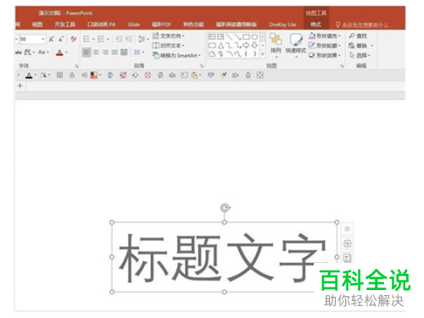Decrease font size with the smaller A icon
Image resolution: width=424 pixels, height=318 pixels.
[x=61, y=39]
